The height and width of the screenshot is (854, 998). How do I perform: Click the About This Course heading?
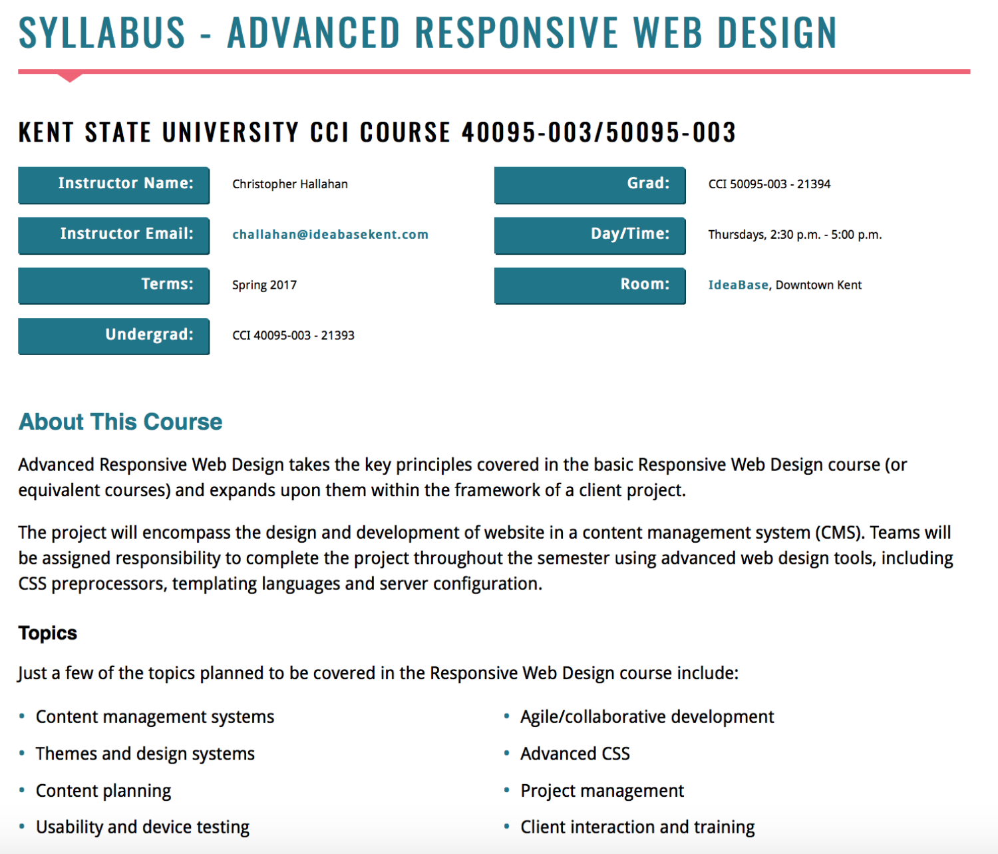pyautogui.click(x=120, y=421)
